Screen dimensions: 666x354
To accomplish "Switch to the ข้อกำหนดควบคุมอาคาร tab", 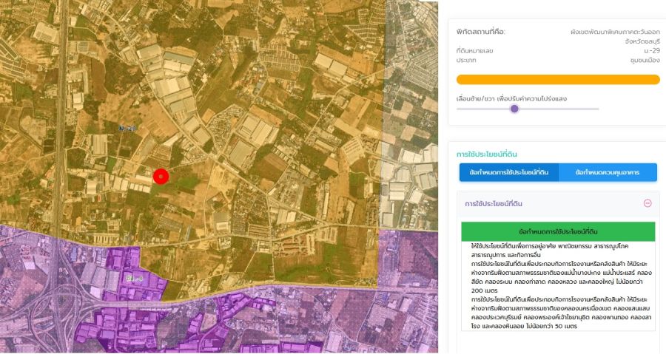I will [608, 172].
